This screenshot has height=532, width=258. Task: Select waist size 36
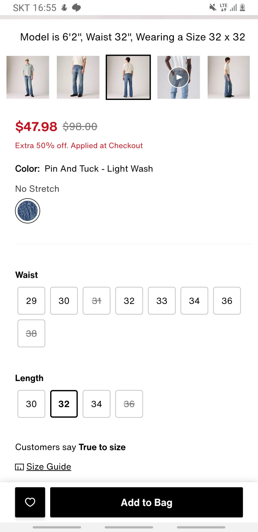point(227,301)
